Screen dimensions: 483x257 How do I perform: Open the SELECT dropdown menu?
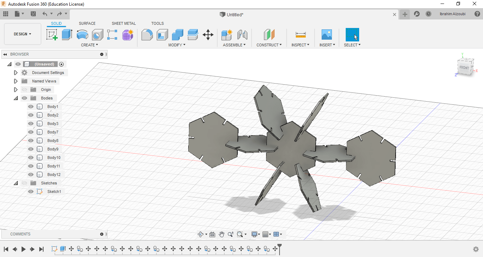coord(352,45)
